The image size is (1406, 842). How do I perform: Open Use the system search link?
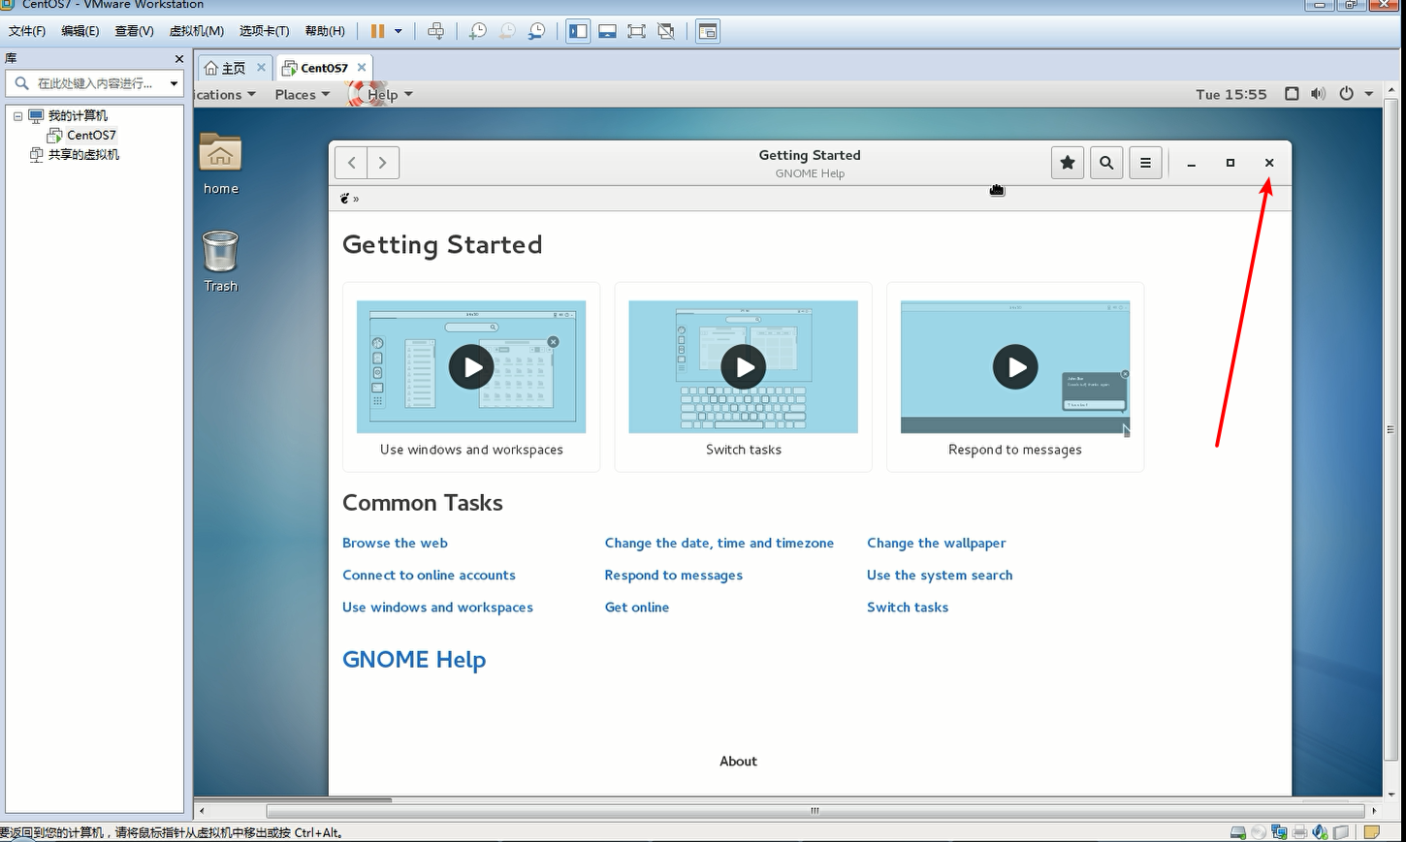pyautogui.click(x=940, y=575)
